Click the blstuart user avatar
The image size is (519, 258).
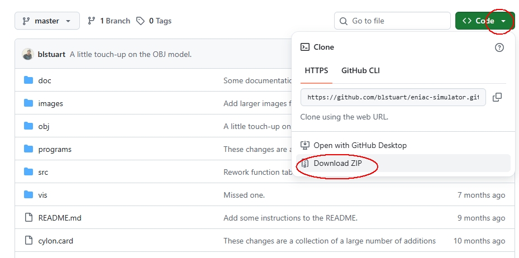point(28,54)
